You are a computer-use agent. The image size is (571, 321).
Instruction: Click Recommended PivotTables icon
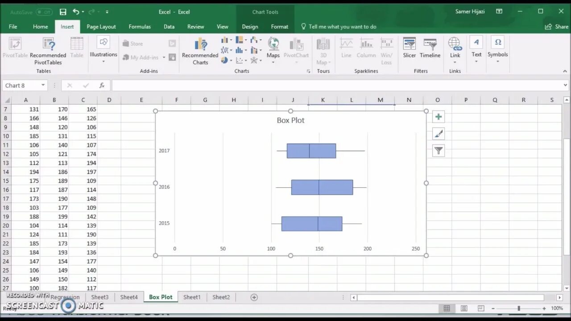(48, 51)
